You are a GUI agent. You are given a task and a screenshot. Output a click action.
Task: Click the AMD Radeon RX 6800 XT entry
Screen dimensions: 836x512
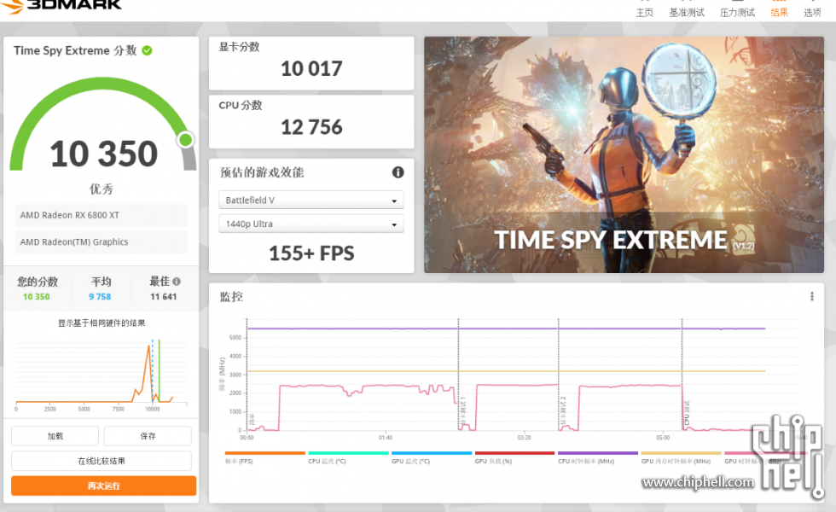[x=101, y=215]
